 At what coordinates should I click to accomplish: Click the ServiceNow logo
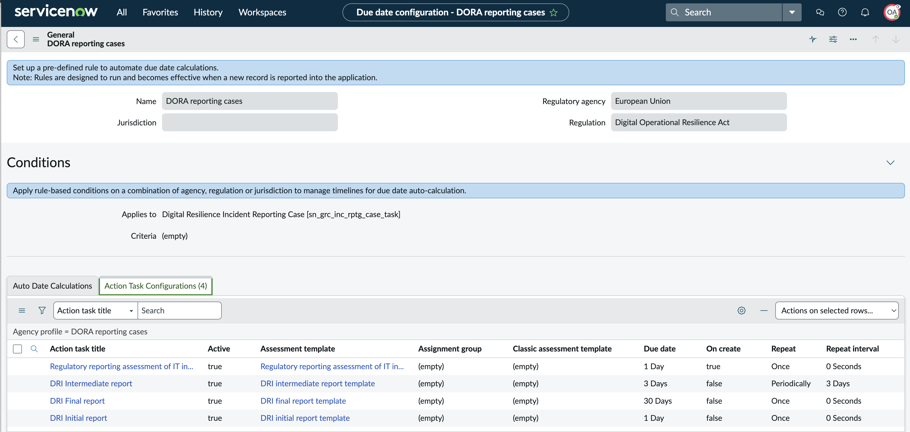(56, 12)
